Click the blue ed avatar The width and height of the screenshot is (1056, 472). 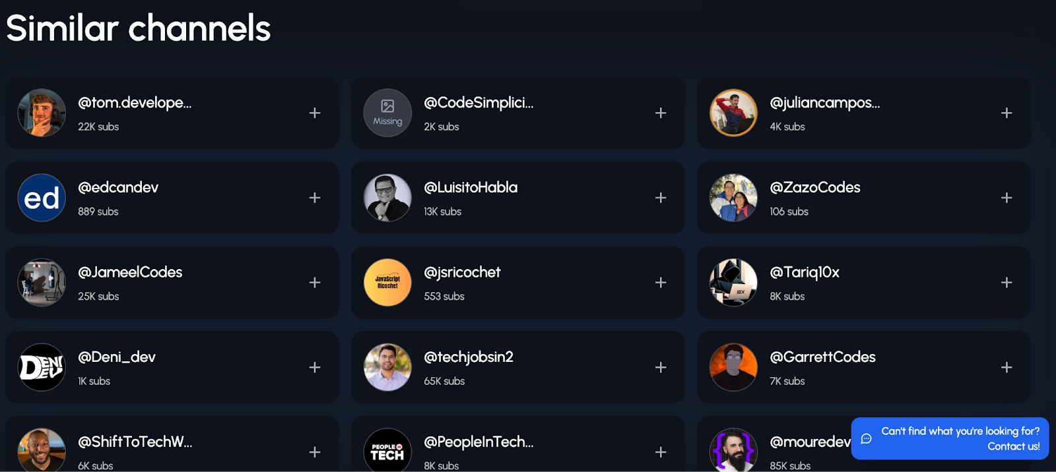[x=42, y=198]
